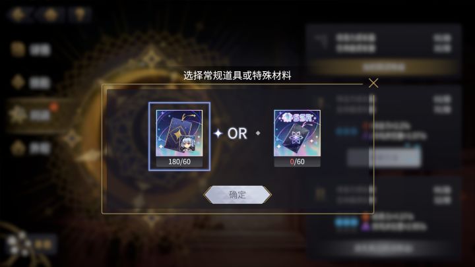Click the chibi character avatar on left card
475x267 pixels.
(x=187, y=144)
